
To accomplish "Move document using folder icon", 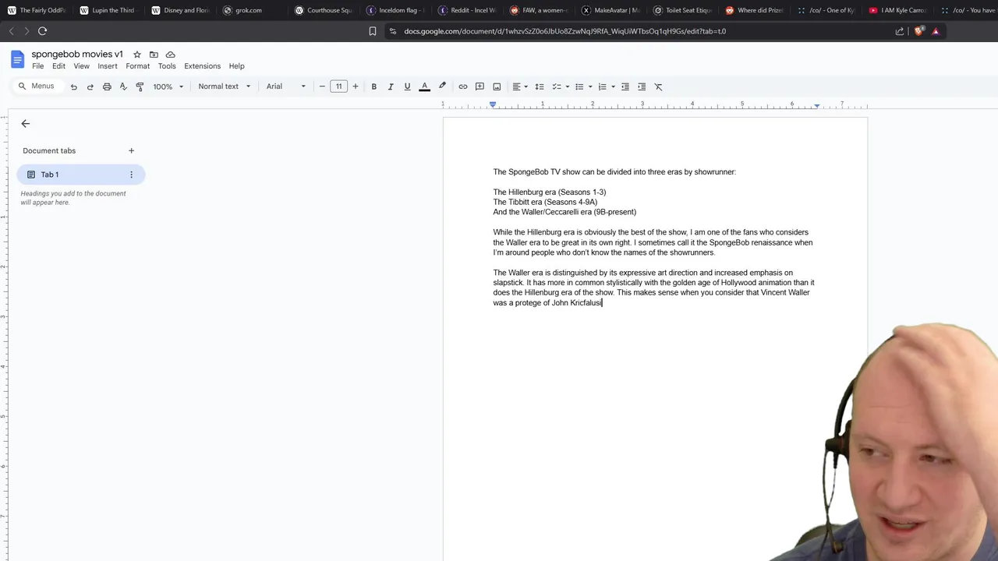I will click(x=154, y=55).
